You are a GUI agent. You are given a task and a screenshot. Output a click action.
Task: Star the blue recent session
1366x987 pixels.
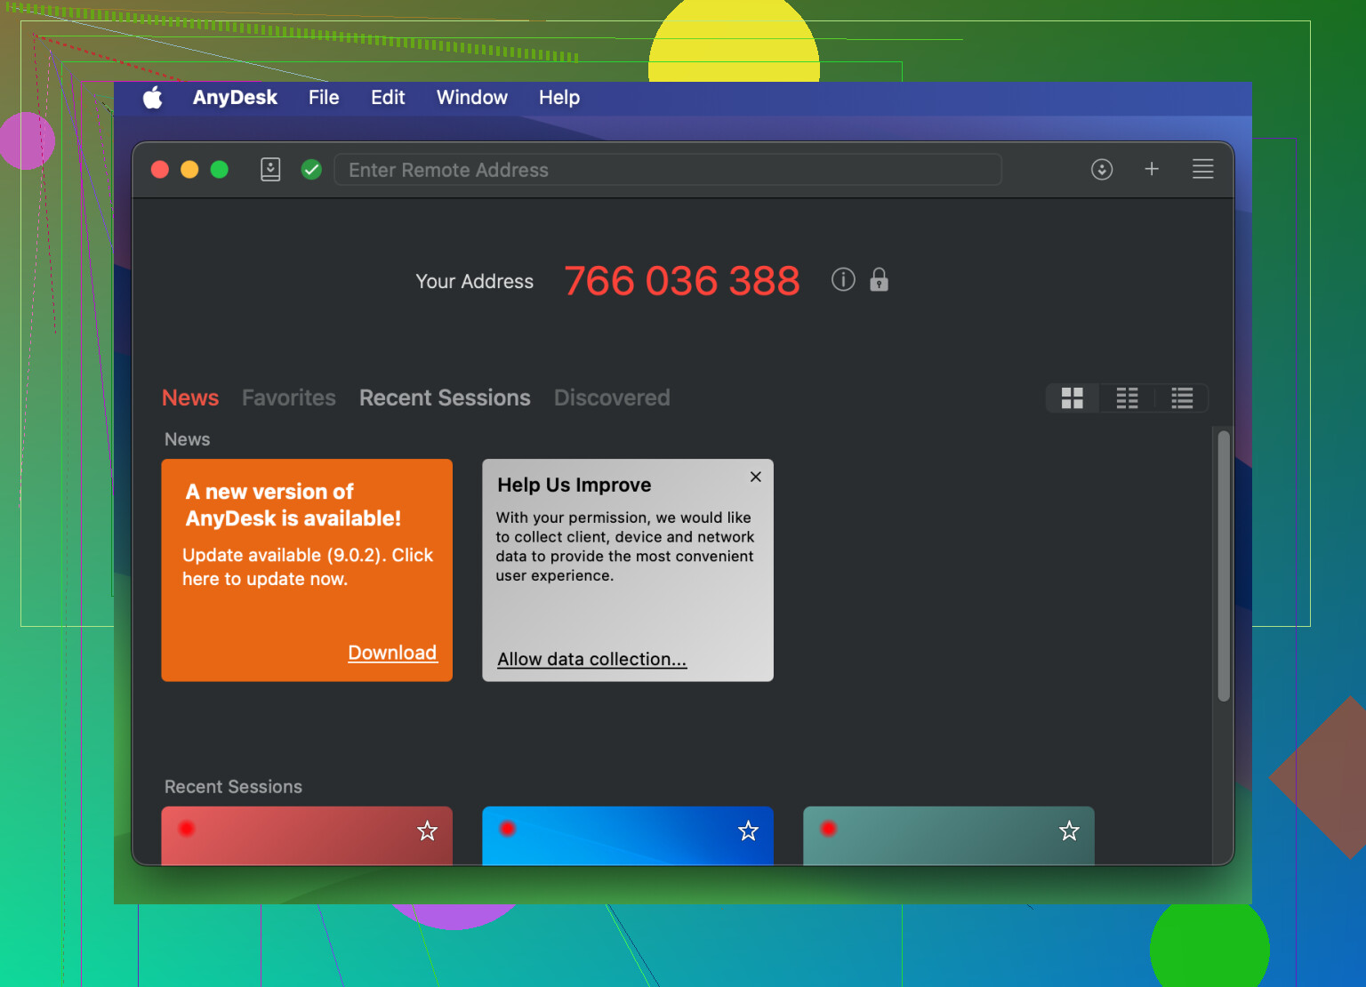(748, 831)
